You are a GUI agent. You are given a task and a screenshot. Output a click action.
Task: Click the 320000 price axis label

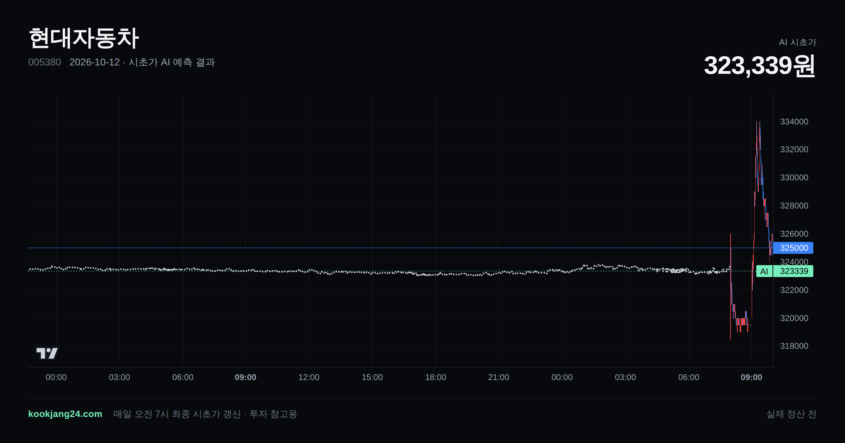pos(794,318)
